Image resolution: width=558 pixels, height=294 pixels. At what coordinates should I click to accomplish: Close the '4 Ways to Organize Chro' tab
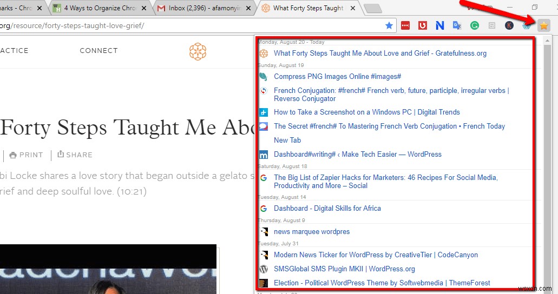(144, 8)
